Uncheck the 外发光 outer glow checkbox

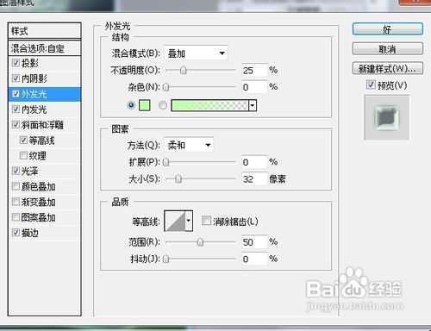[16, 94]
